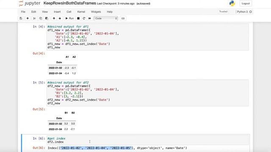This screenshot has width=271, height=152.
Task: Click the -2.1 value in Out[5] table
Action: pos(72,129)
